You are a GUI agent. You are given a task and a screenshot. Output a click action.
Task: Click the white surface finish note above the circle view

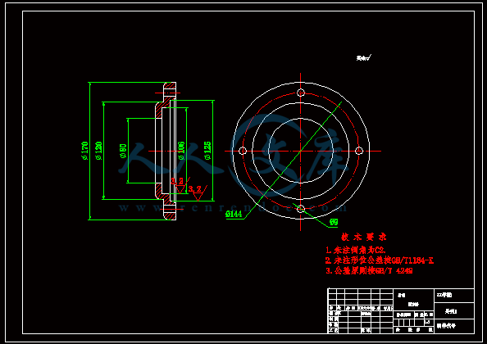coord(363,58)
